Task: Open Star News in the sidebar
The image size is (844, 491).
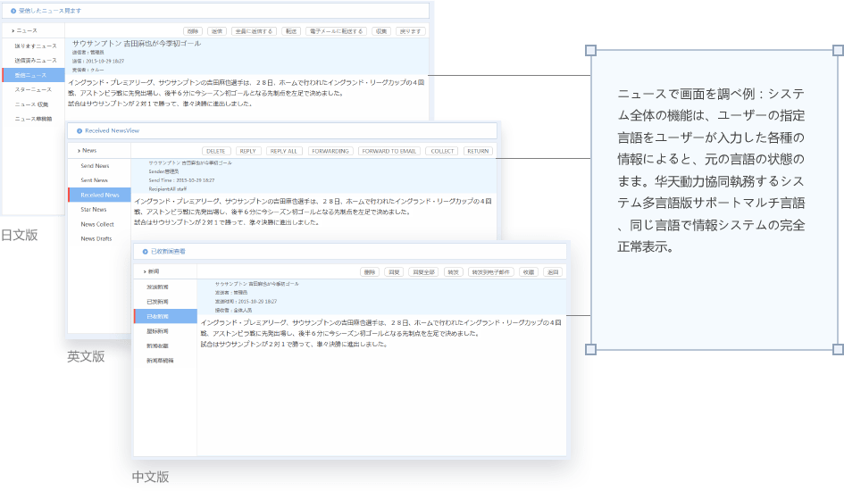Action: (94, 210)
